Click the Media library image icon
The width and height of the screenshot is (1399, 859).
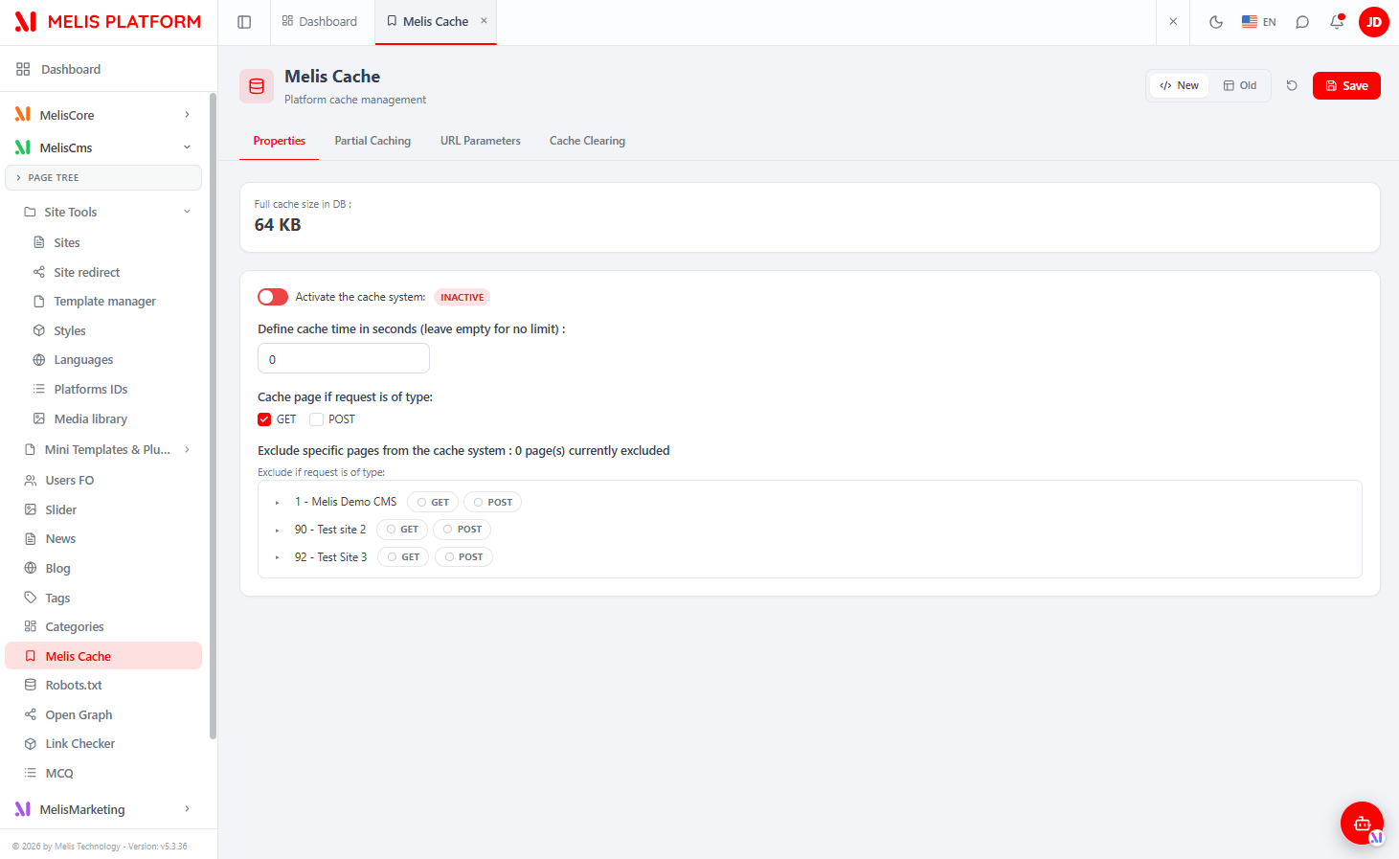39,418
